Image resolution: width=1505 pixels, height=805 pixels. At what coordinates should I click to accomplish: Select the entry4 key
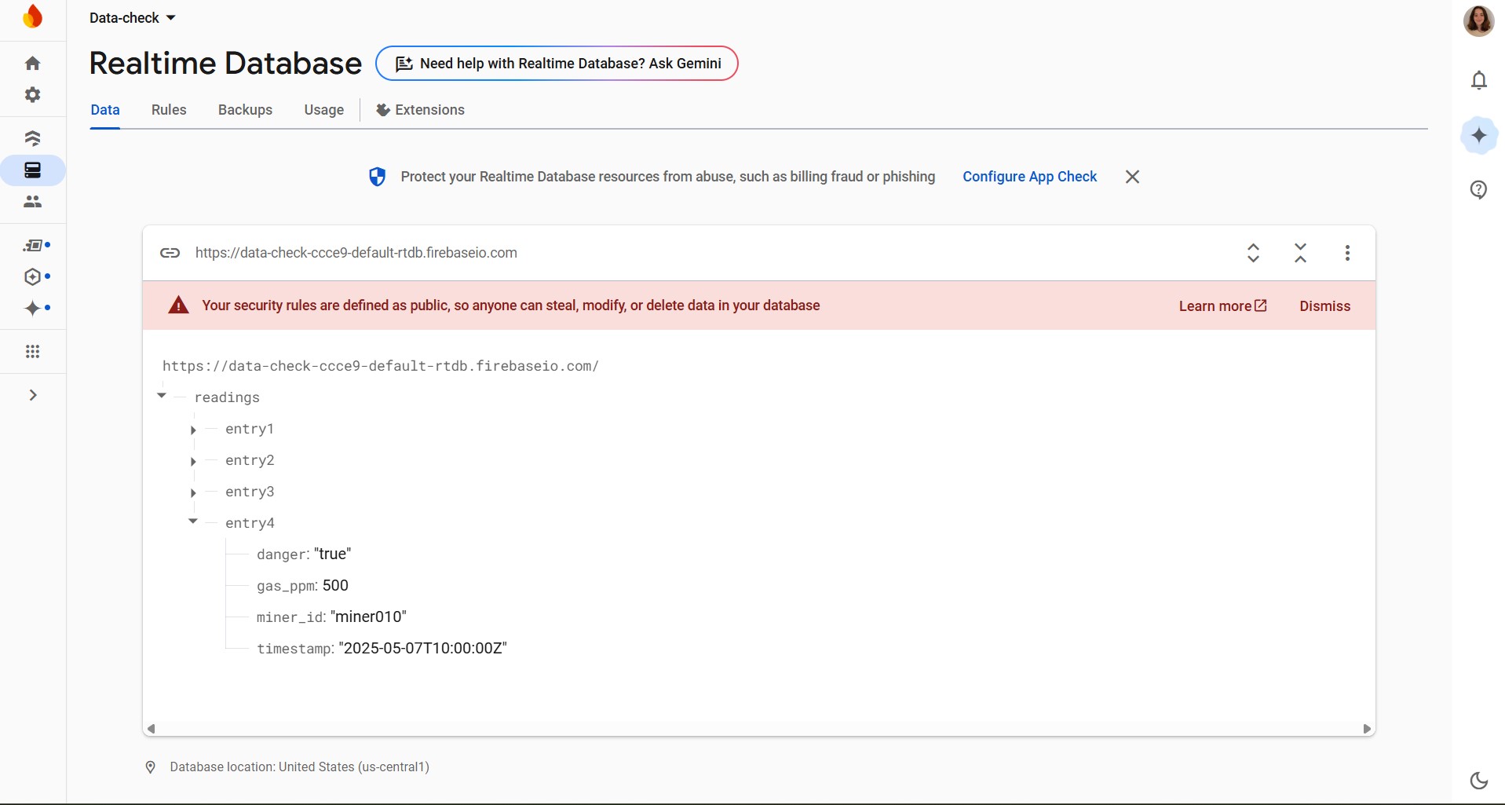coord(250,523)
